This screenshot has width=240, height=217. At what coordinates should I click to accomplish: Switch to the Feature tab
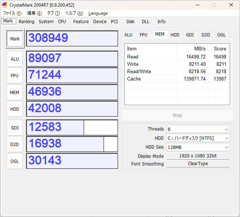(81, 22)
